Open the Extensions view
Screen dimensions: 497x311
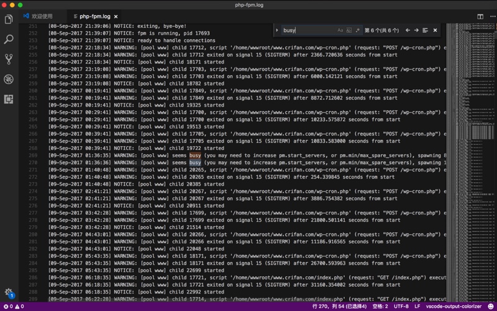click(x=9, y=99)
